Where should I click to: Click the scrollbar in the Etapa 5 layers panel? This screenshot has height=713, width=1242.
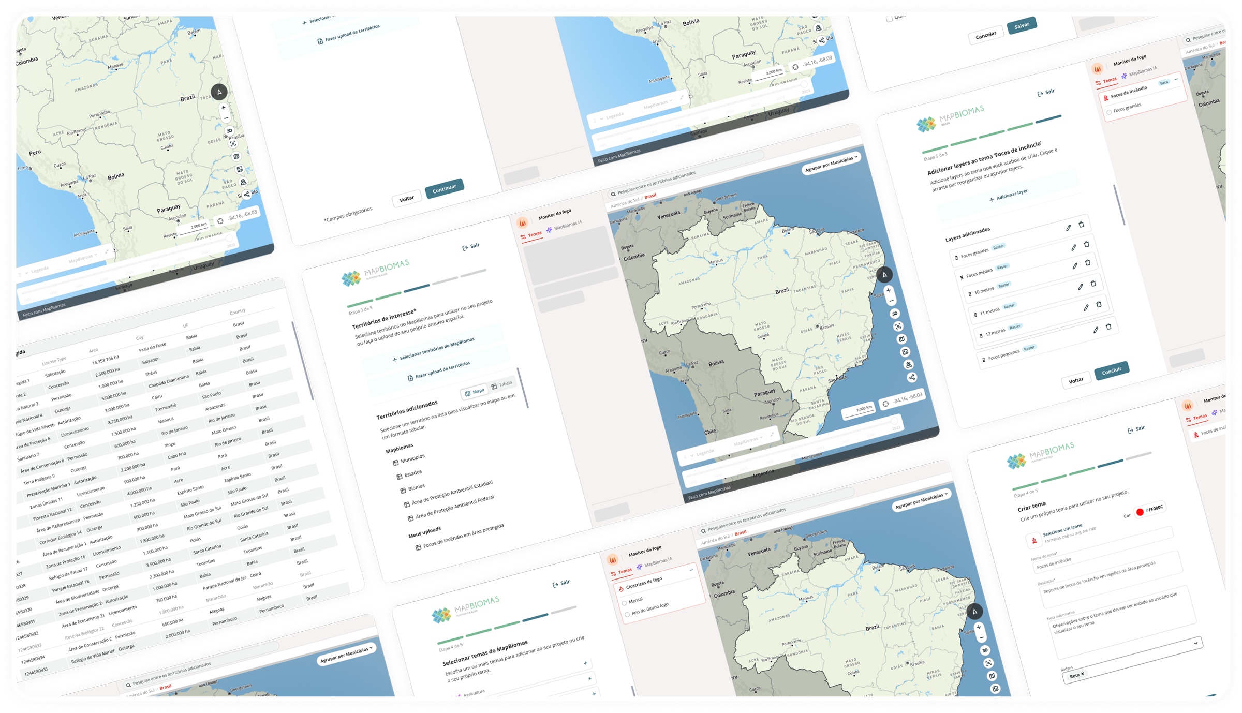pos(1119,205)
